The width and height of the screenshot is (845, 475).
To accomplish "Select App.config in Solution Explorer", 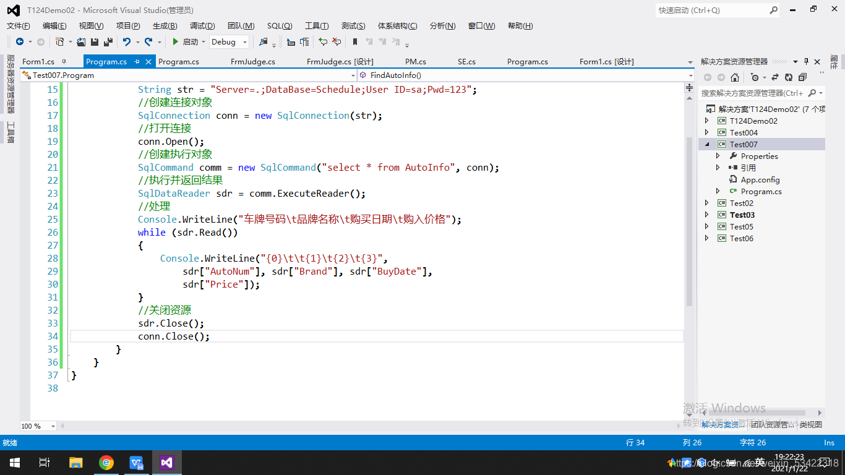I will (x=760, y=179).
